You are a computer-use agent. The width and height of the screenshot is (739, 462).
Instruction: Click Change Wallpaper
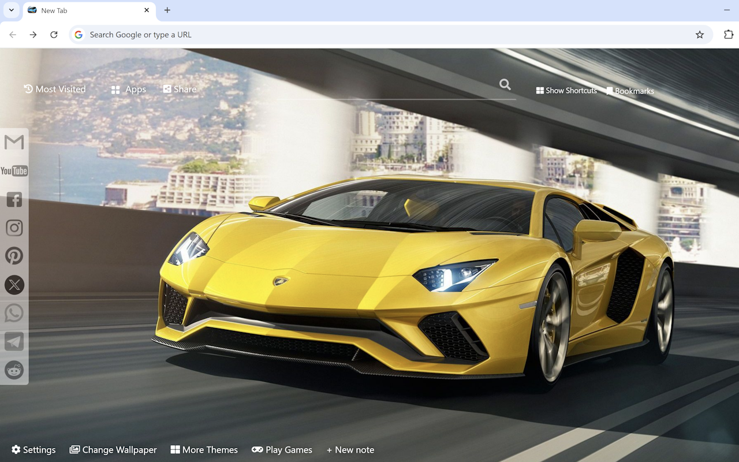click(x=113, y=449)
